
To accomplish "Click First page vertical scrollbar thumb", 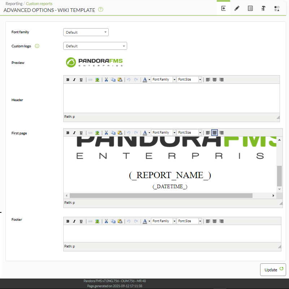I will point(279,176).
